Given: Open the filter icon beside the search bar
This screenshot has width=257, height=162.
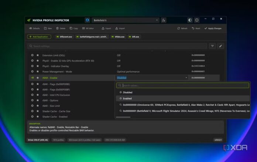Looking at the screenshot, I should pos(212,46).
